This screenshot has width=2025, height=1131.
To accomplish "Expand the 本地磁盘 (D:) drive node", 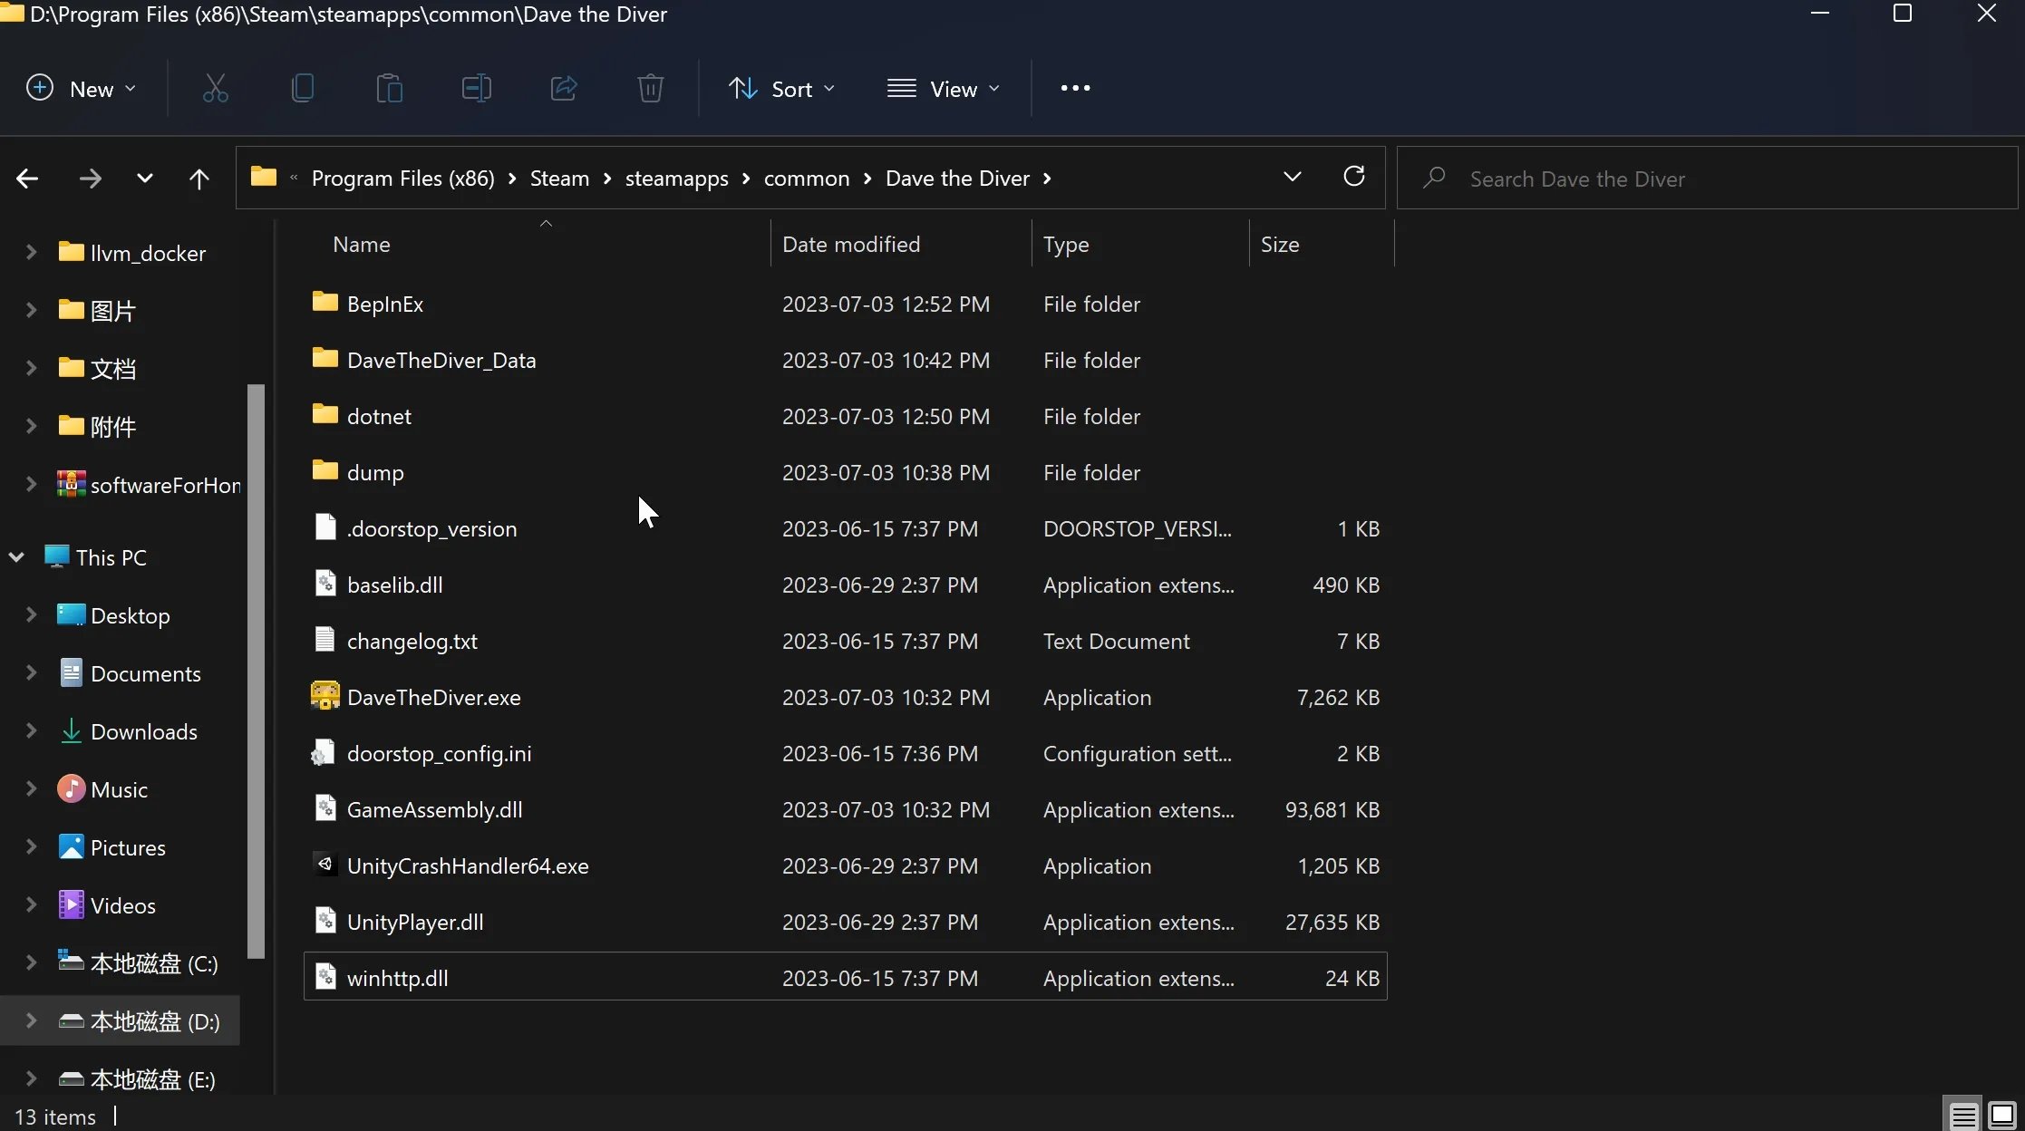I will click(31, 1021).
